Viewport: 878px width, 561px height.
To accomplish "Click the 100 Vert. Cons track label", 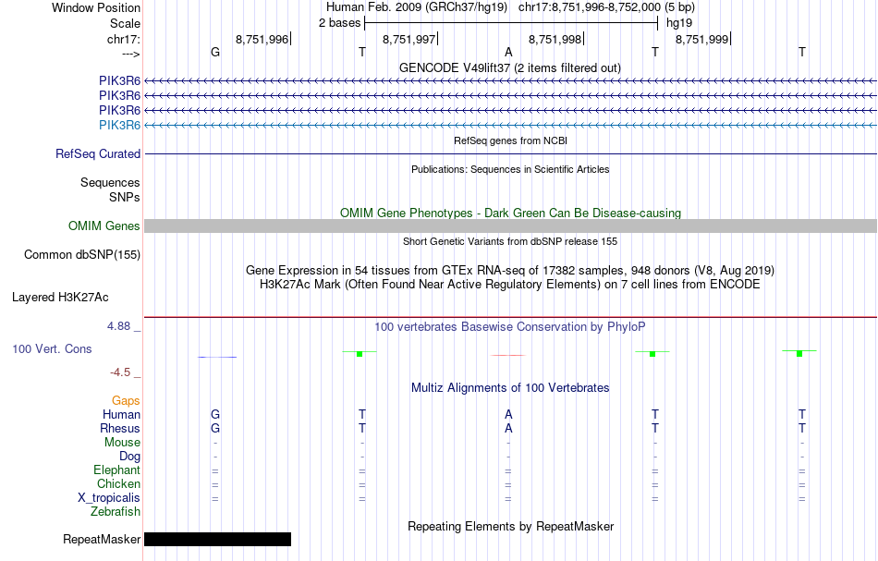I will point(52,348).
